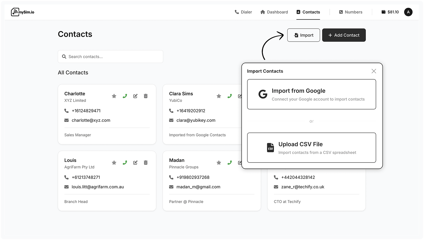
Task: Click email louis.litt@agrifarm.com.au
Action: (x=98, y=187)
